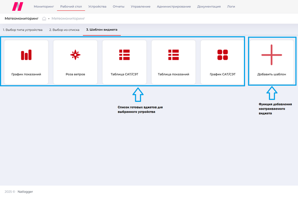
Task: Switch to step 2. Выбор из списка
Action: click(64, 30)
